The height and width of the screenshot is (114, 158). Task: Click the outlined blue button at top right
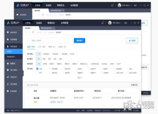tap(132, 41)
